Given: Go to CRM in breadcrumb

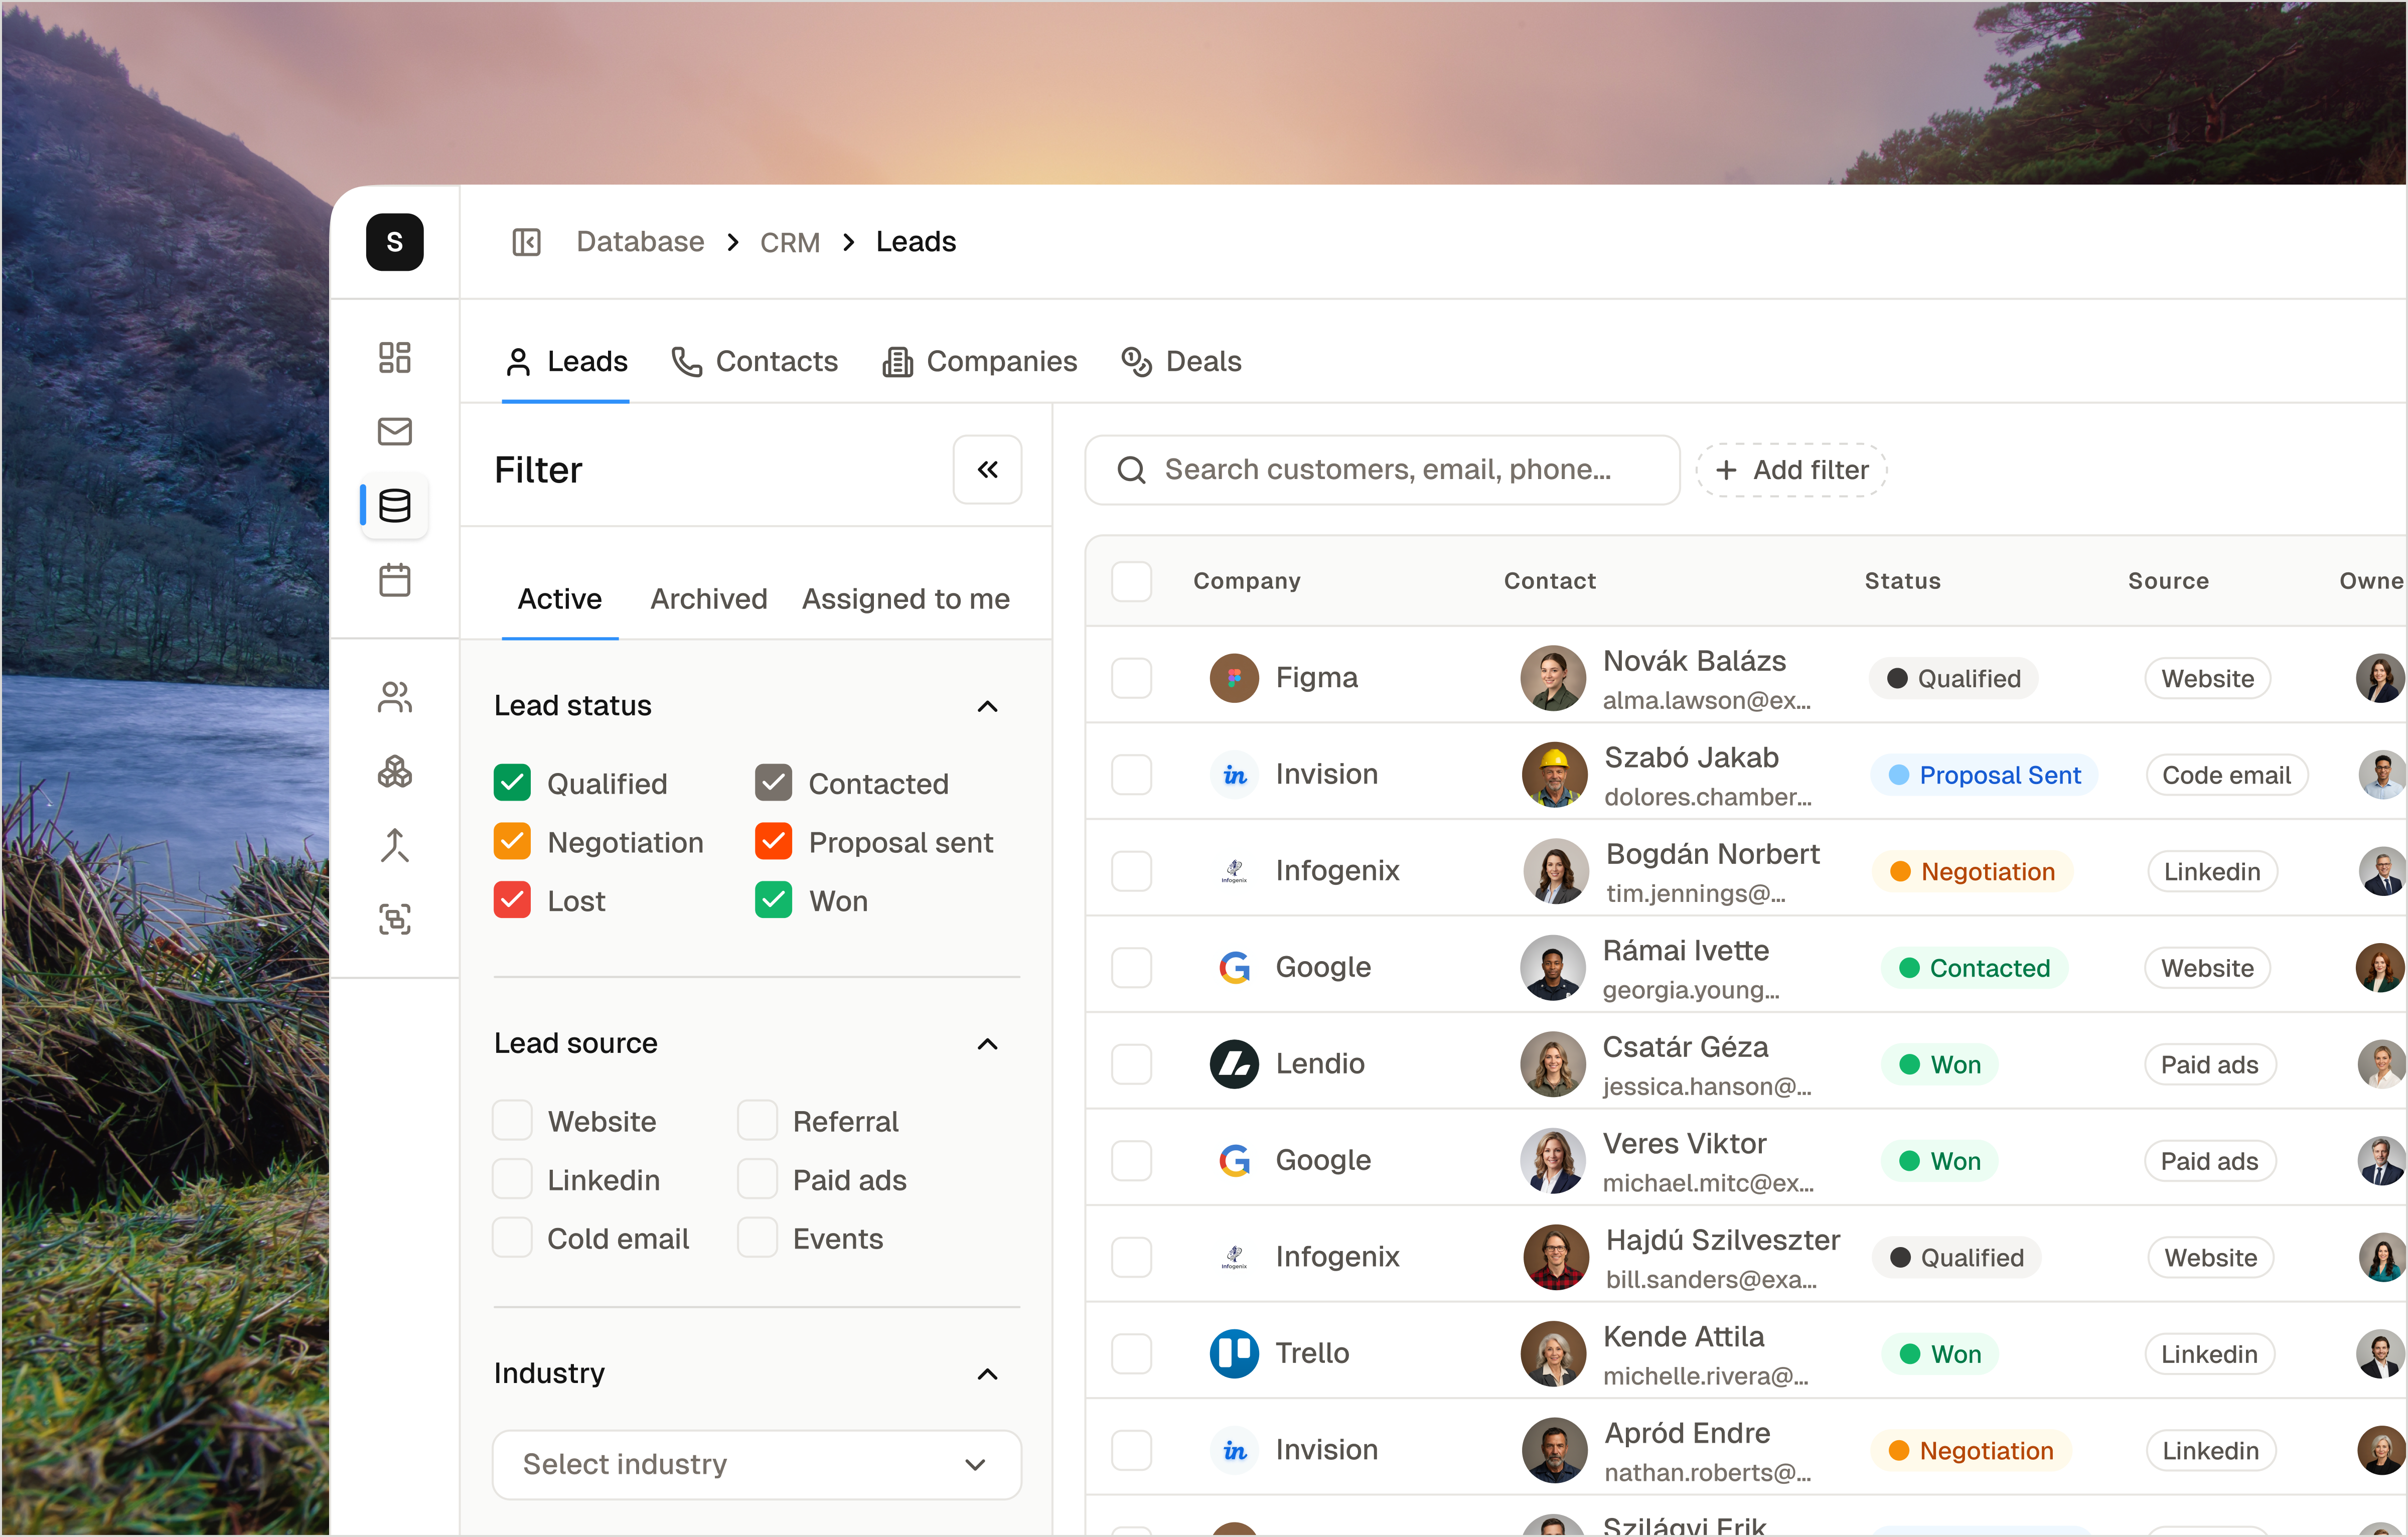Looking at the screenshot, I should (790, 242).
